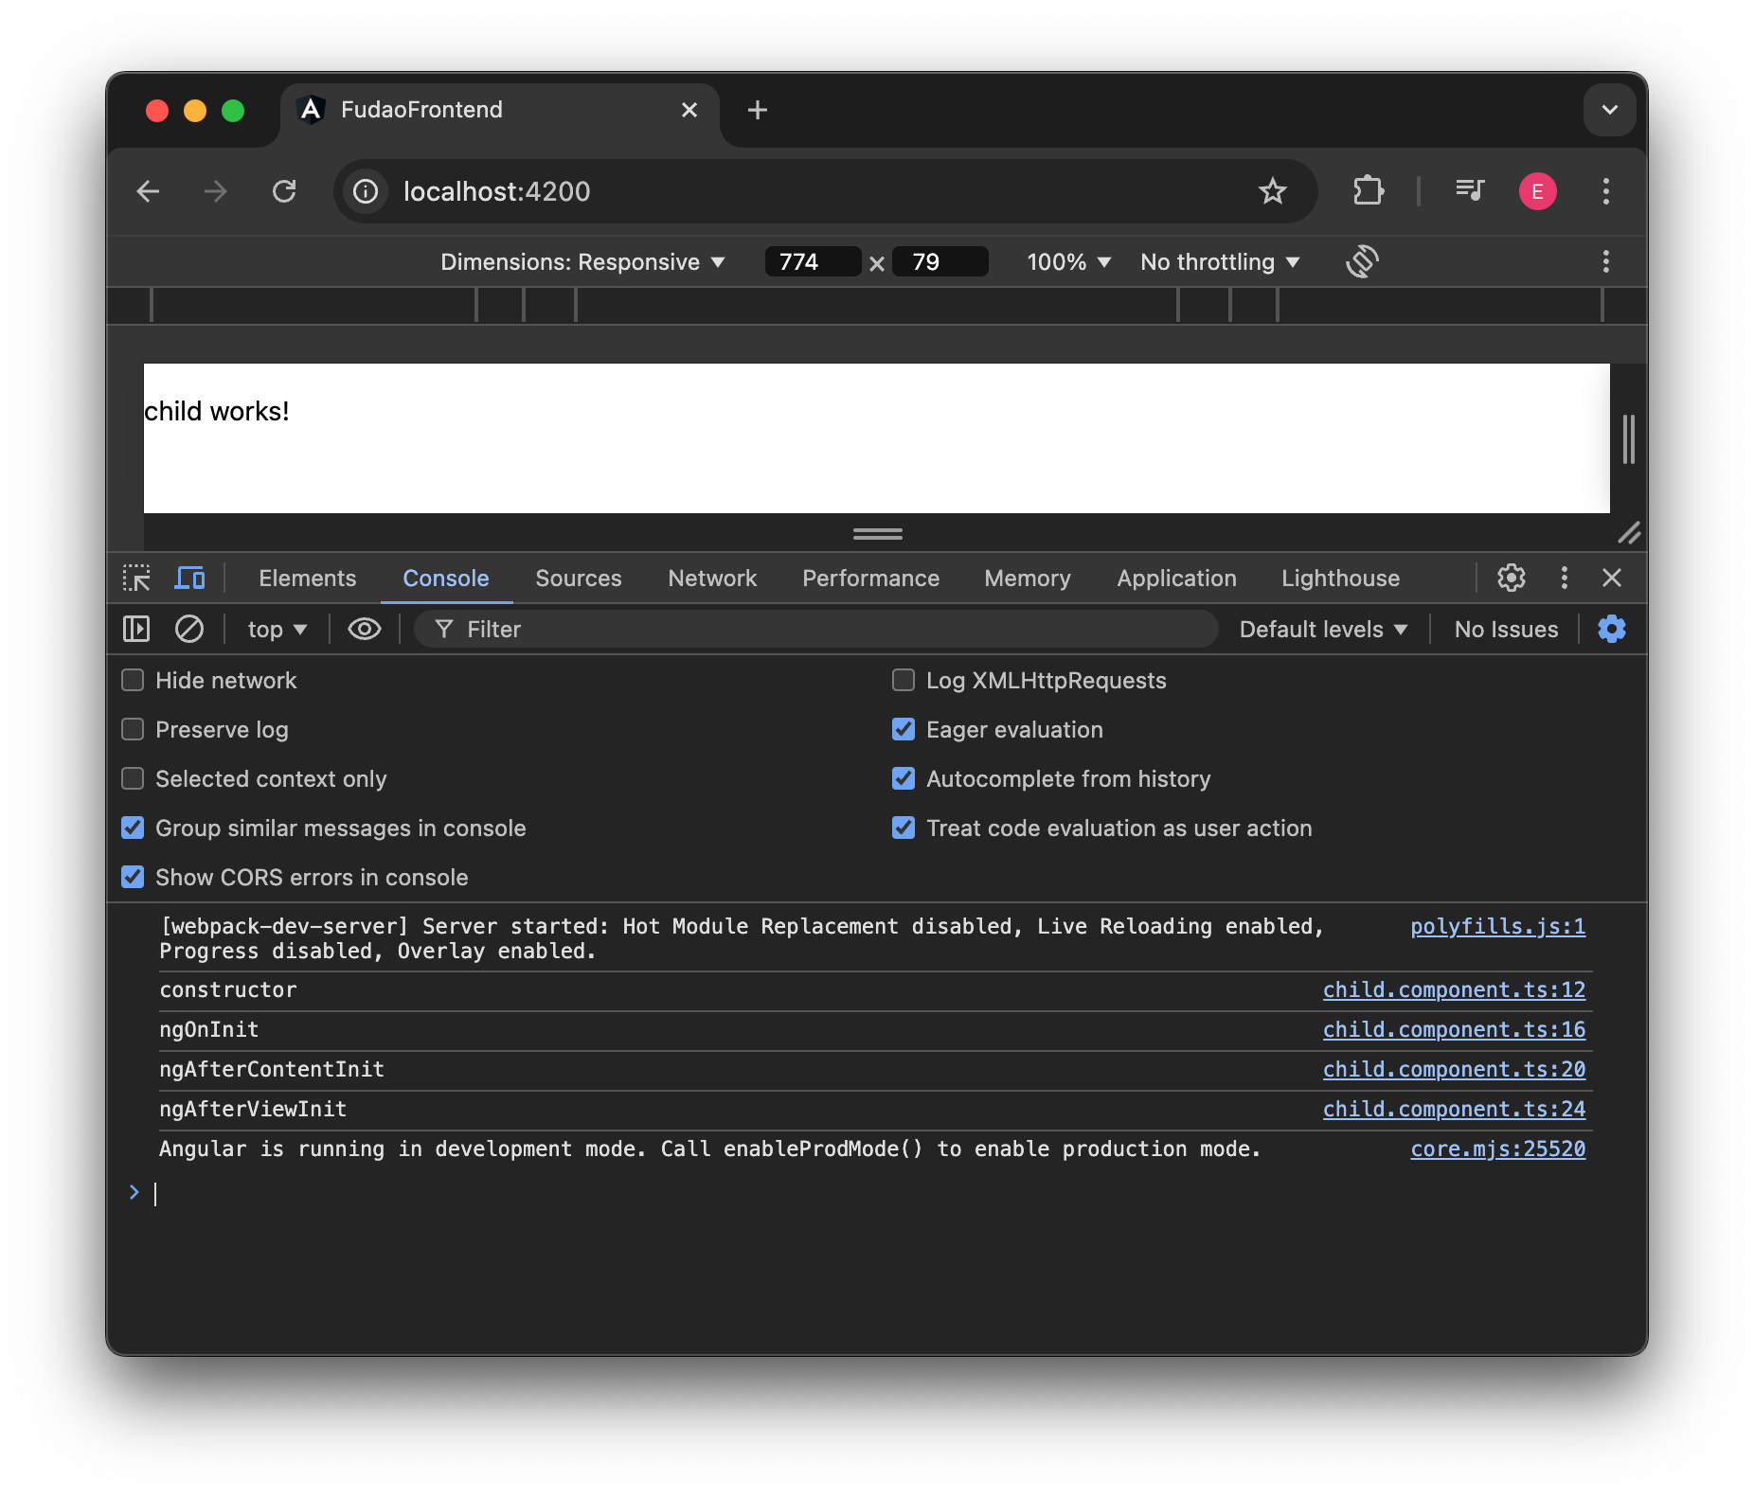
Task: Enable the Preserve log checkbox
Action: (x=132, y=729)
